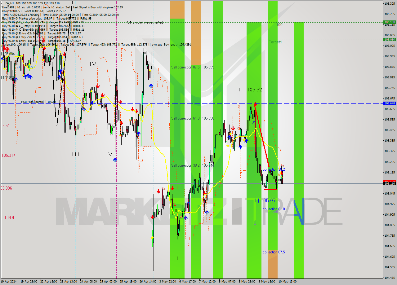397x285 pixels.
Task: Click 'Sell correction 87.5 | 105.895' label
Action: tap(193, 67)
